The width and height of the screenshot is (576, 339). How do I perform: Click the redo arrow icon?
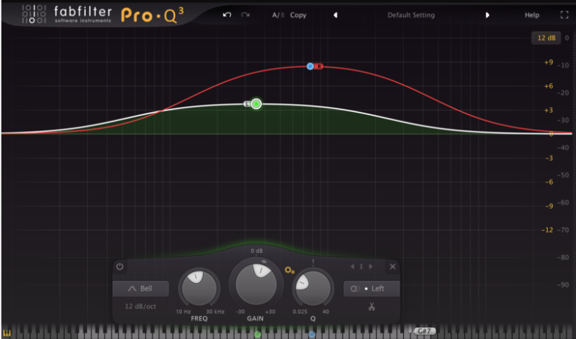pos(245,15)
